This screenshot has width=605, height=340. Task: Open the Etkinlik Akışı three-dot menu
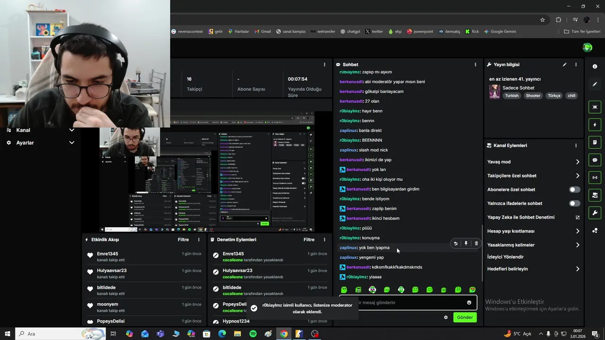click(x=199, y=239)
